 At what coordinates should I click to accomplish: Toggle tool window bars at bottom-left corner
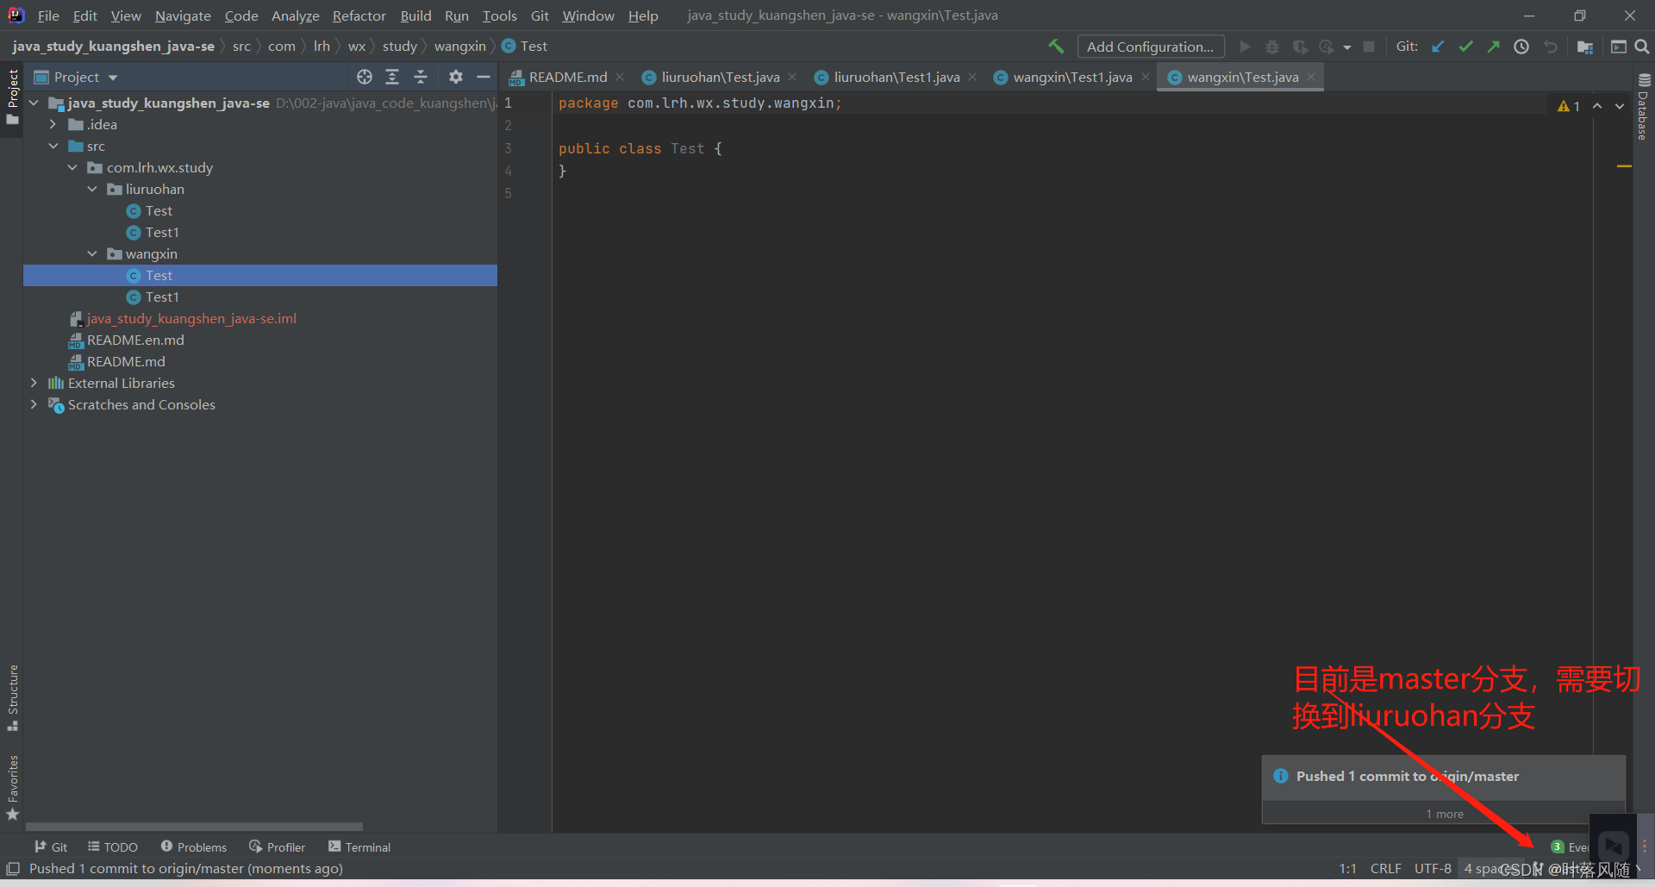pyautogui.click(x=13, y=868)
